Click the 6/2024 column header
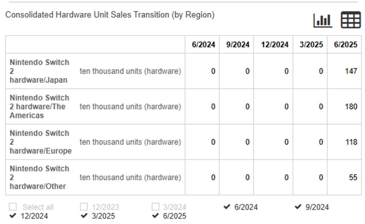Screen dimensions: 365x224 pyautogui.click(x=203, y=44)
